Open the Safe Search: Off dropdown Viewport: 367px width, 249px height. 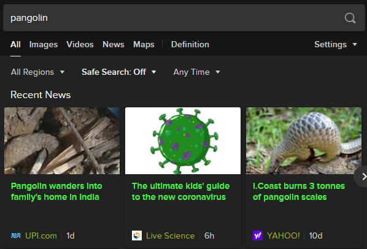point(118,72)
